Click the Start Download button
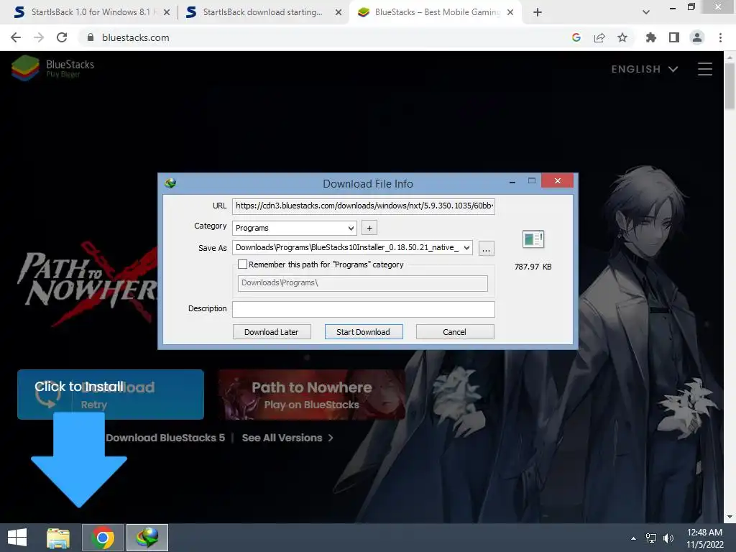The width and height of the screenshot is (736, 552). (x=363, y=332)
